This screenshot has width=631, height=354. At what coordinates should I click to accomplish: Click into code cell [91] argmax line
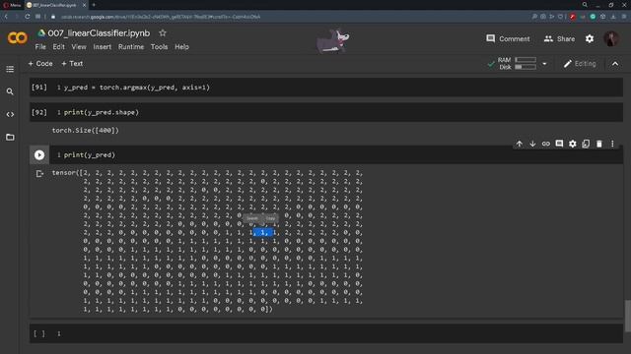(x=136, y=88)
